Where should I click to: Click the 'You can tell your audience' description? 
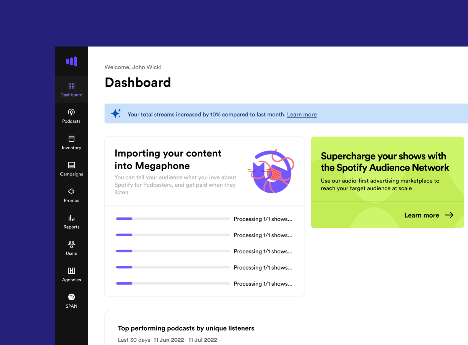(x=175, y=185)
